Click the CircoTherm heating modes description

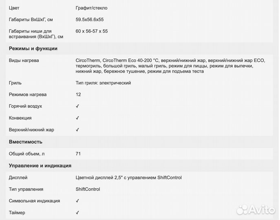tap(170, 66)
